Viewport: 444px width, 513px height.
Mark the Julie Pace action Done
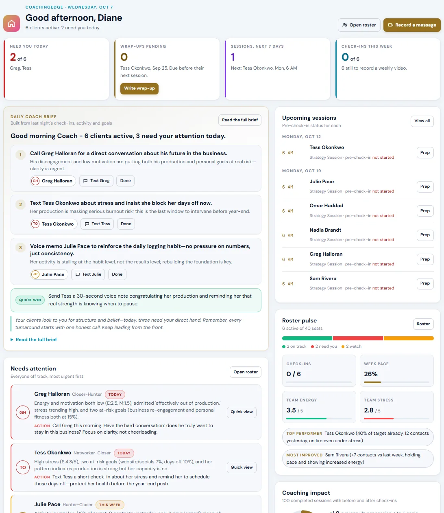click(x=117, y=274)
